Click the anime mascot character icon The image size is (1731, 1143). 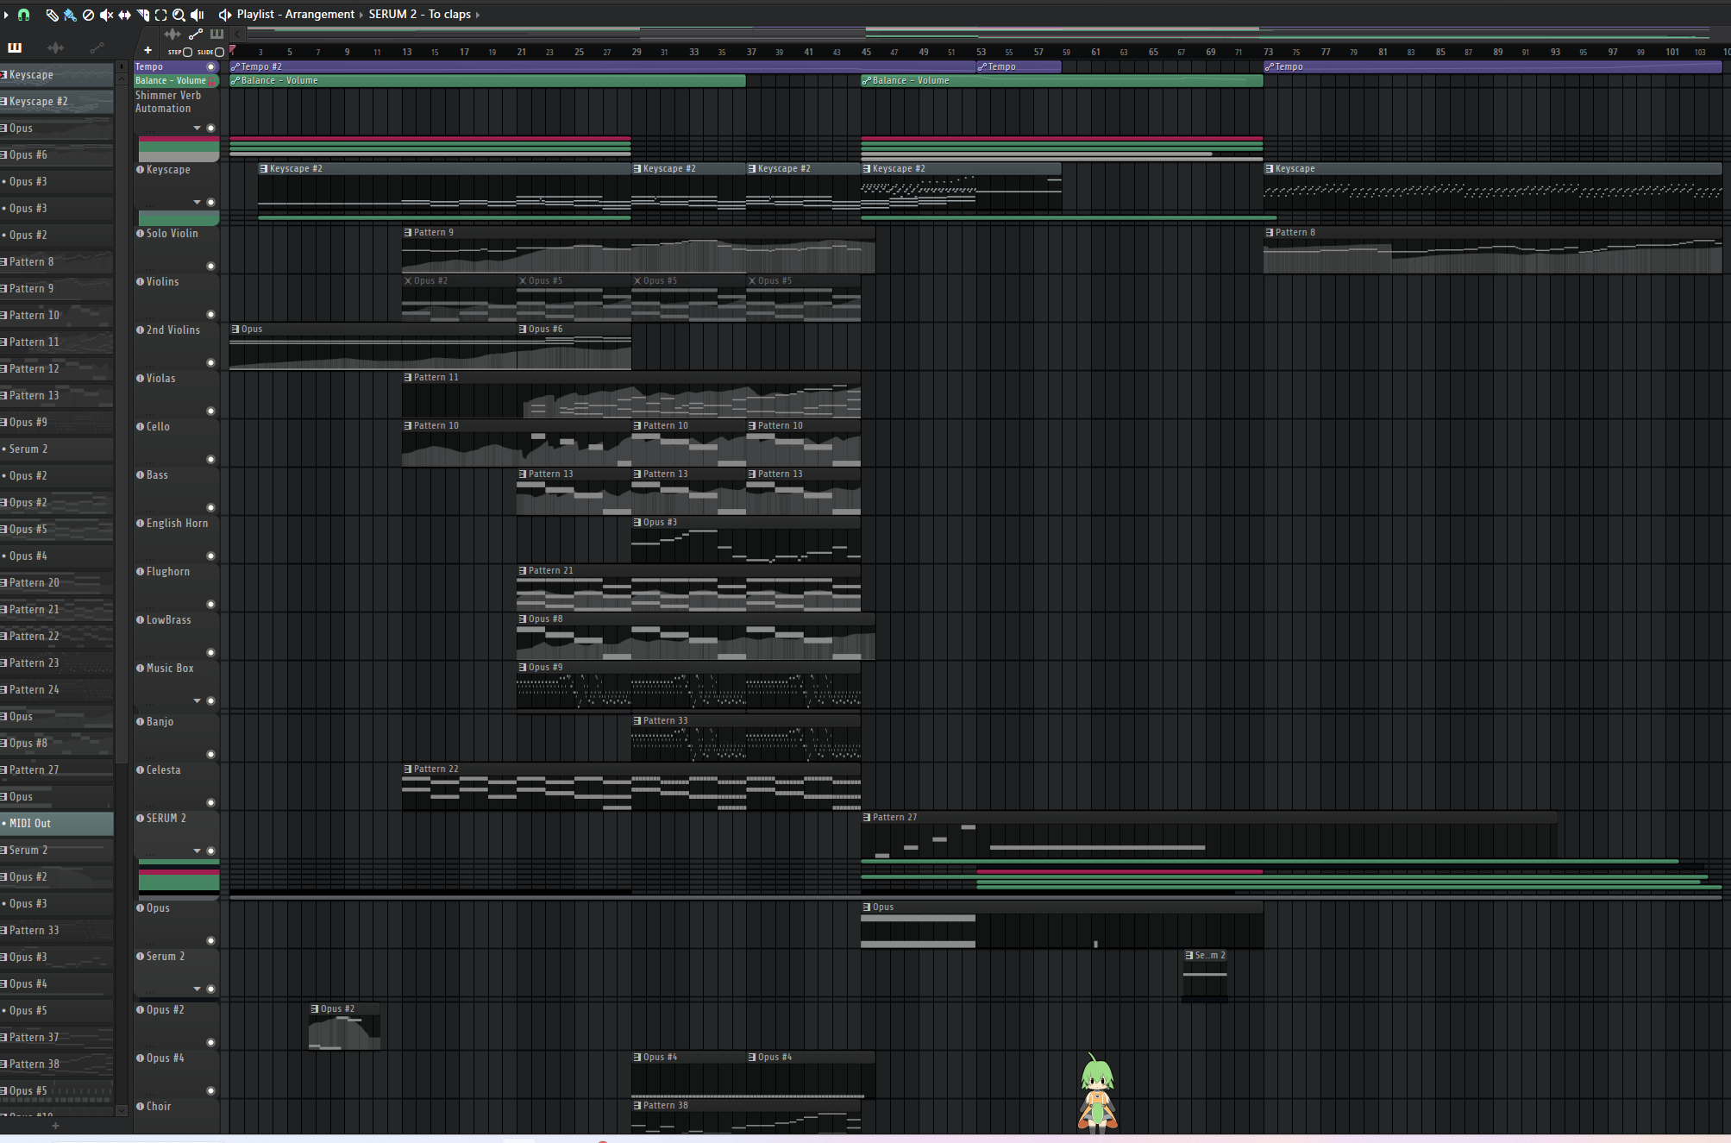tap(1097, 1092)
